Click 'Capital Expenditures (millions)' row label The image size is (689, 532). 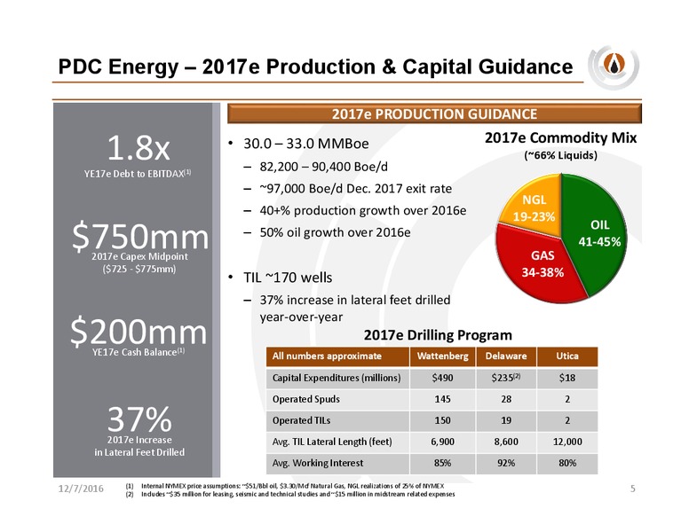(x=337, y=378)
